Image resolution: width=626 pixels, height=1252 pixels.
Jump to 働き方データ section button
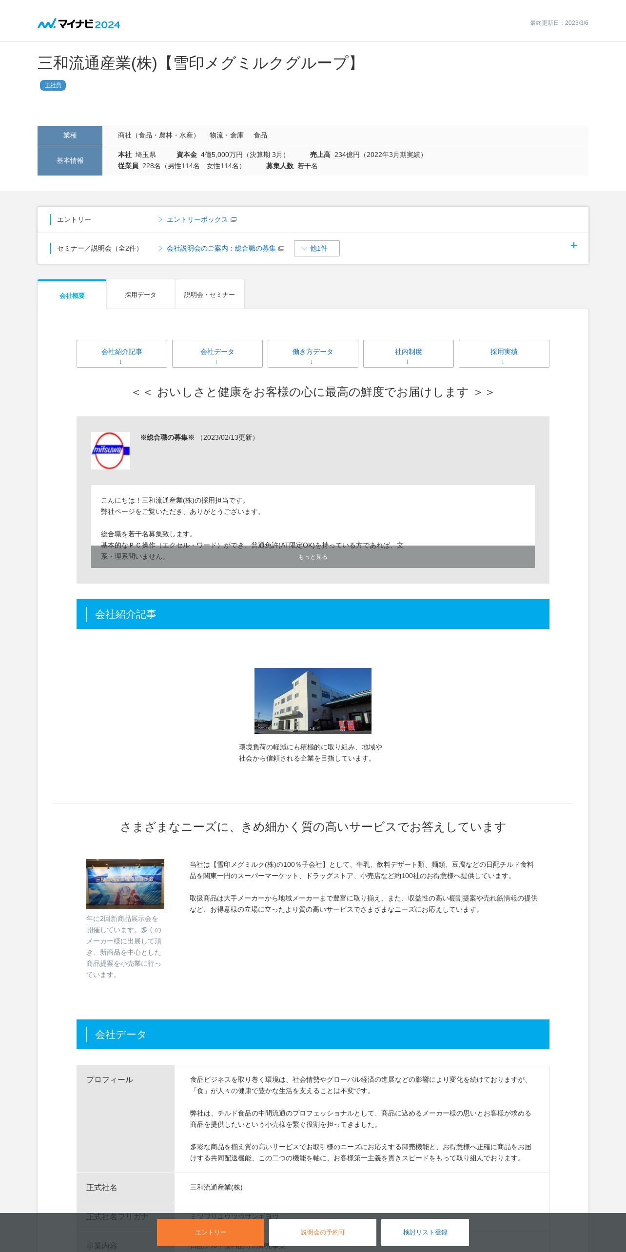click(x=313, y=354)
